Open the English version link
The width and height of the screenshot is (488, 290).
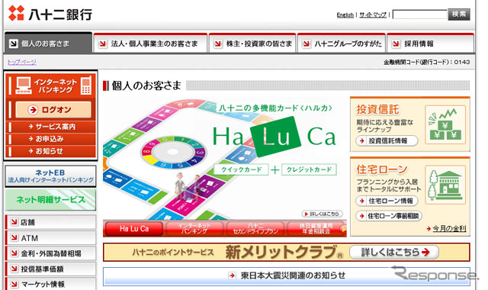[x=345, y=14]
